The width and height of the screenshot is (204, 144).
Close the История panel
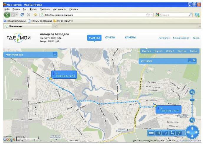[194, 61]
